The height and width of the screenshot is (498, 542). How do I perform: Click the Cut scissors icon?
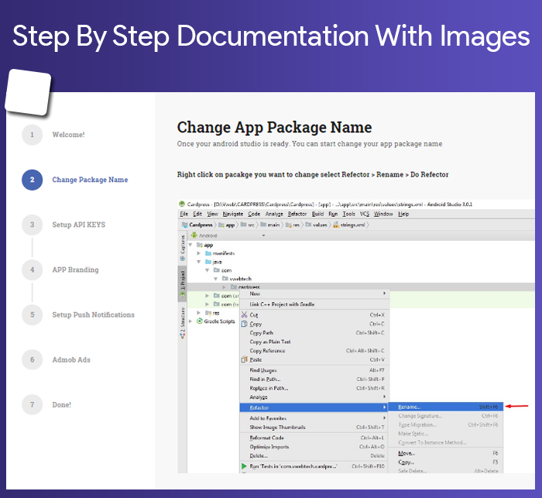(245, 314)
